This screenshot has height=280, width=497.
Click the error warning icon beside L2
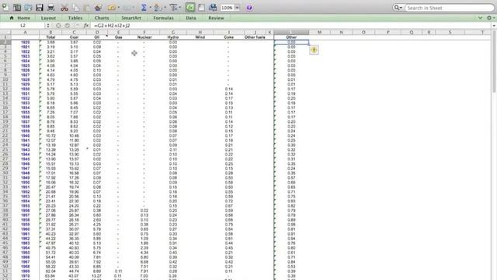tap(314, 50)
